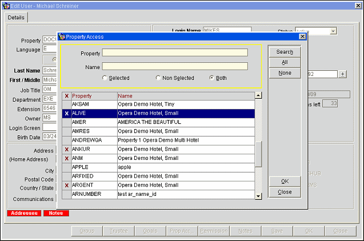Select the 'Both' radio button
The height and width of the screenshot is (241, 364).
212,78
